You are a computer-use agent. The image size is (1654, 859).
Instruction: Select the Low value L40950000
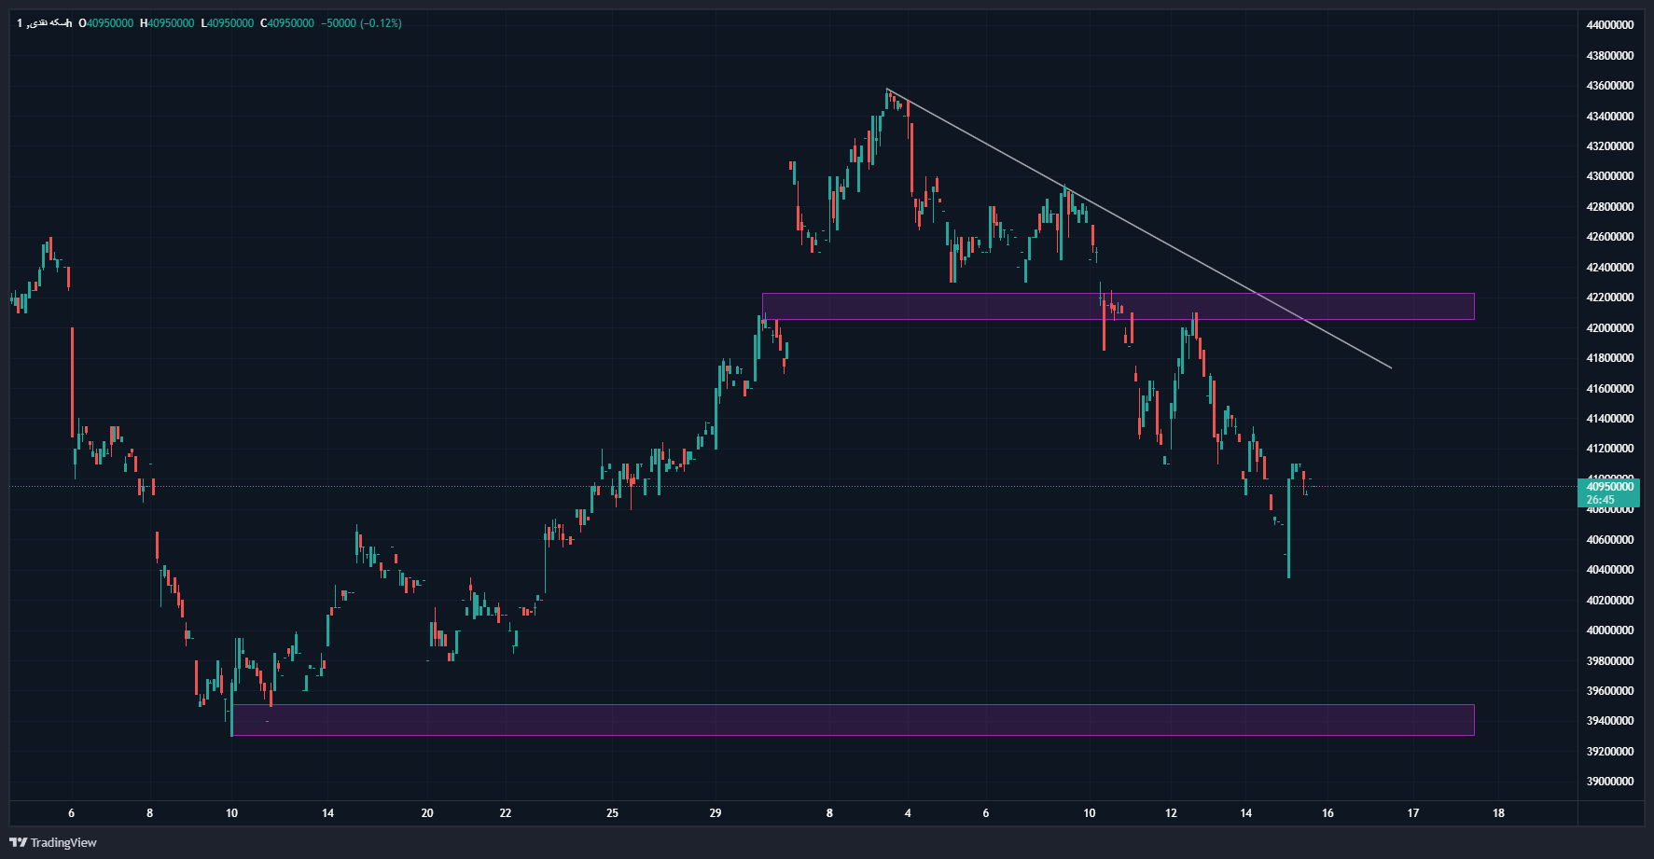[228, 23]
